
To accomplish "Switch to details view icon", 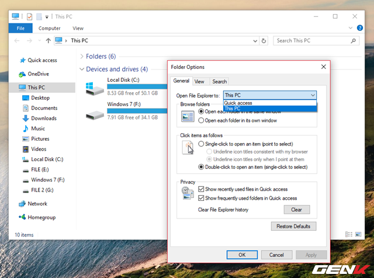I will pos(349,234).
